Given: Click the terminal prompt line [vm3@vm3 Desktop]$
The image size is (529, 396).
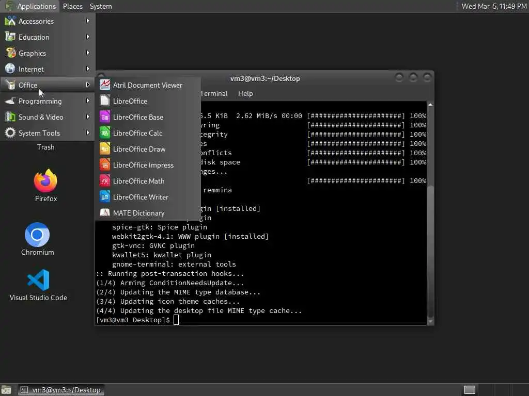Looking at the screenshot, I should (x=133, y=320).
